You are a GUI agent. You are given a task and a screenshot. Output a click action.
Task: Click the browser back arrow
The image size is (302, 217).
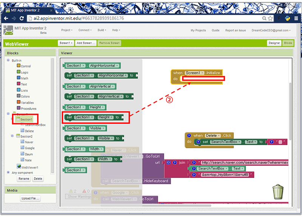6,18
